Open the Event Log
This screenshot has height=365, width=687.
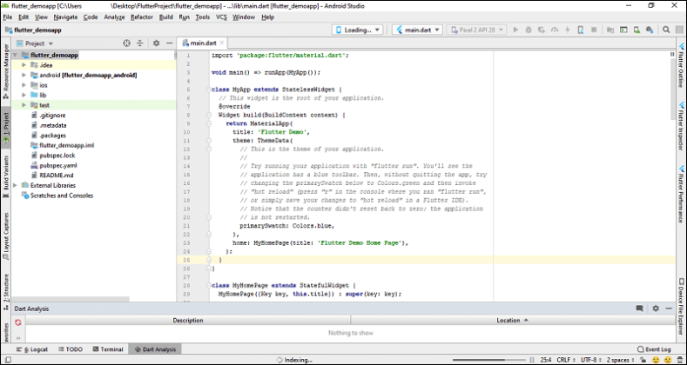[654, 349]
